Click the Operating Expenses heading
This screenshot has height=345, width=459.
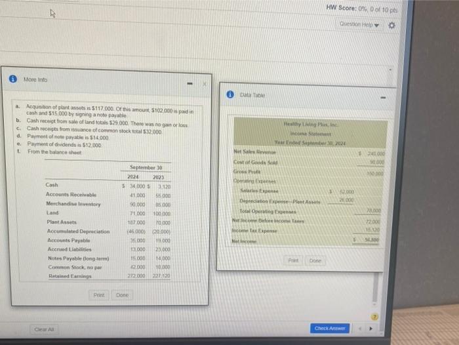tap(254, 181)
